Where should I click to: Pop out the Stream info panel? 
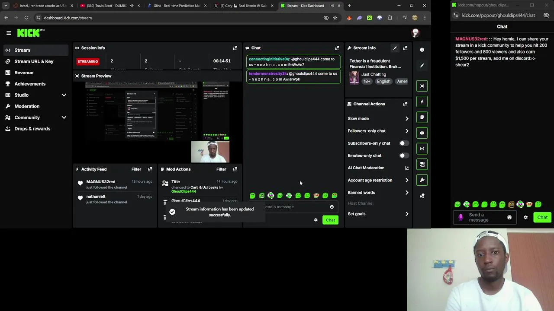coord(405,48)
